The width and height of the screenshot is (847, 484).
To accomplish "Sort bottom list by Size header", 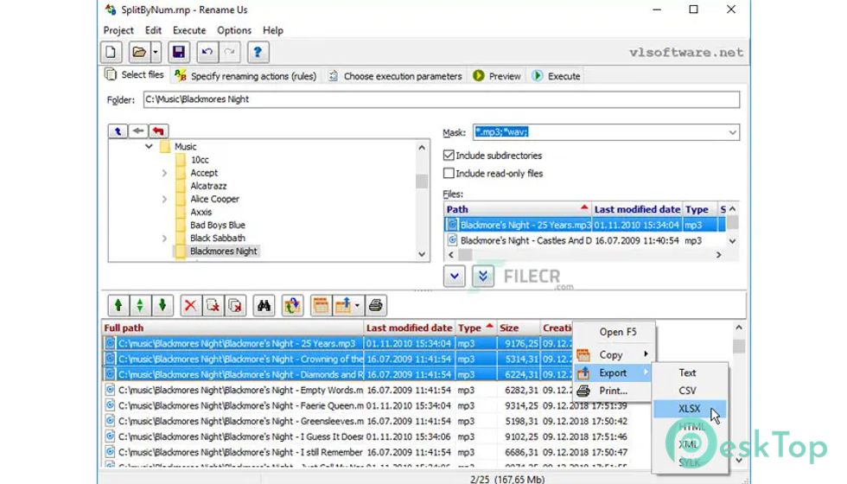I will click(x=519, y=328).
